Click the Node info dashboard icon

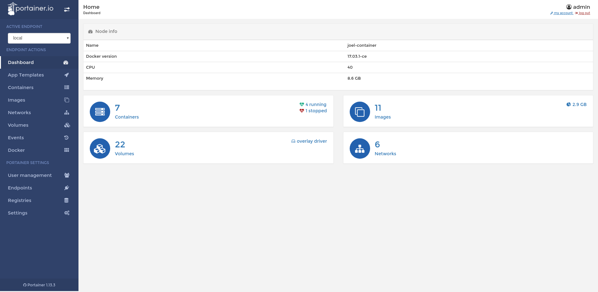[x=90, y=32]
